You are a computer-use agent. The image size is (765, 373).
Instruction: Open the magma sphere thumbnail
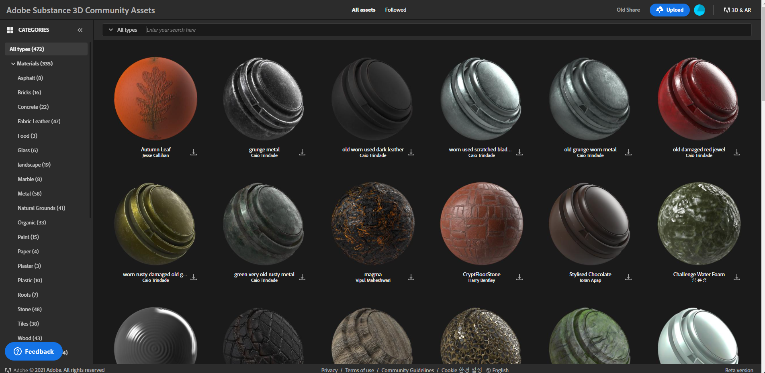coord(373,224)
